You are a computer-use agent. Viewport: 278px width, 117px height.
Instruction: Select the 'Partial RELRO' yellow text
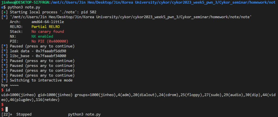pos(46,27)
